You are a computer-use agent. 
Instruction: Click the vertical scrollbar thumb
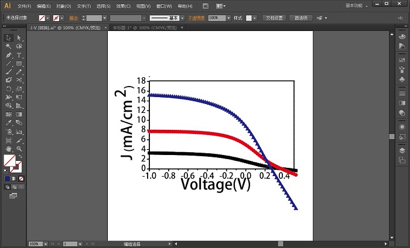pos(392,136)
